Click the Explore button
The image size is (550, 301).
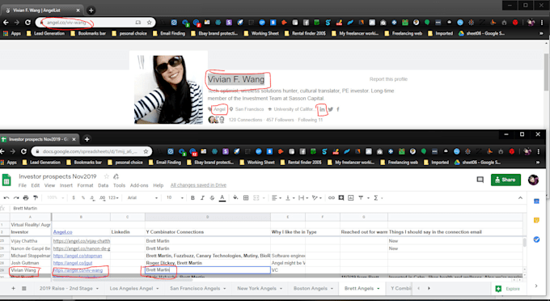coord(508,289)
